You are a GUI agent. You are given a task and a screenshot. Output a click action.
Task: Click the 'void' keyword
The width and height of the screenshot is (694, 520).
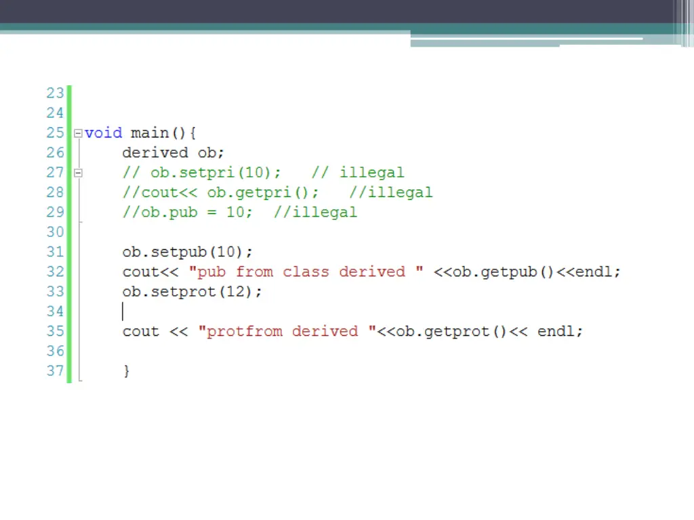(103, 133)
